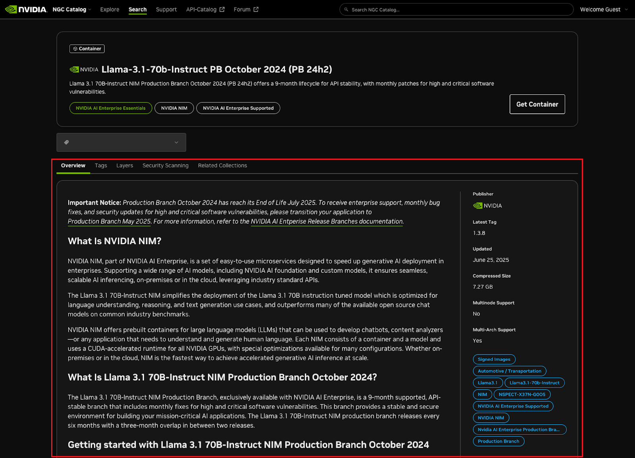Expand the NGC Catalog dropdown
Screen dimensions: 635x458
(72, 10)
